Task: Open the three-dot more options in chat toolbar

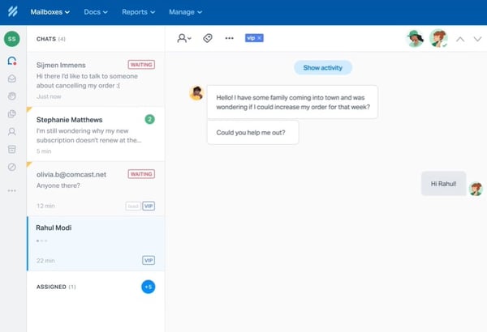Action: pos(229,38)
